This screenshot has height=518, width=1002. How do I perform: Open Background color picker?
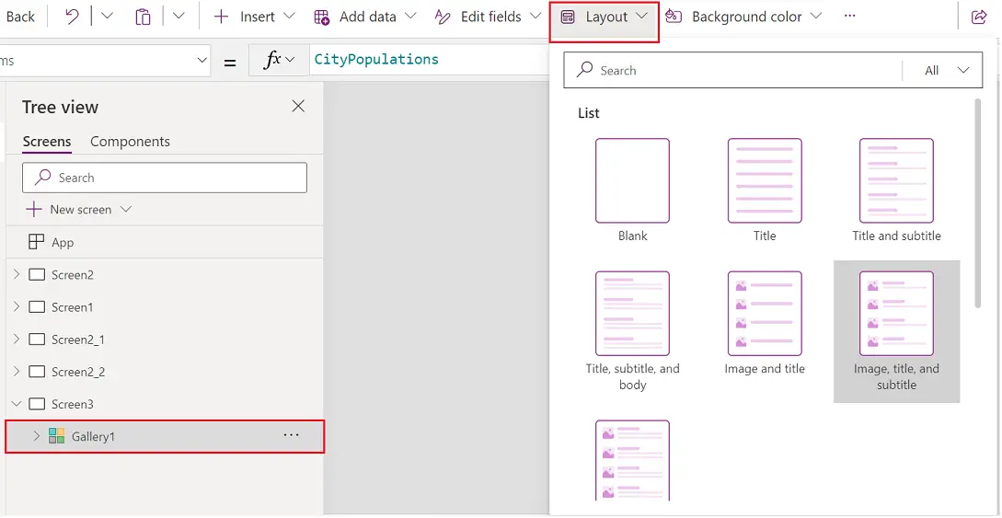click(743, 17)
